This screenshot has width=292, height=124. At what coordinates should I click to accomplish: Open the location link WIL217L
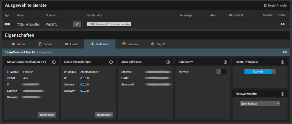(x=52, y=24)
